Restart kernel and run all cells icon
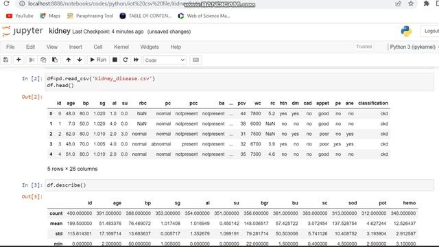439x247 pixels. (136, 60)
